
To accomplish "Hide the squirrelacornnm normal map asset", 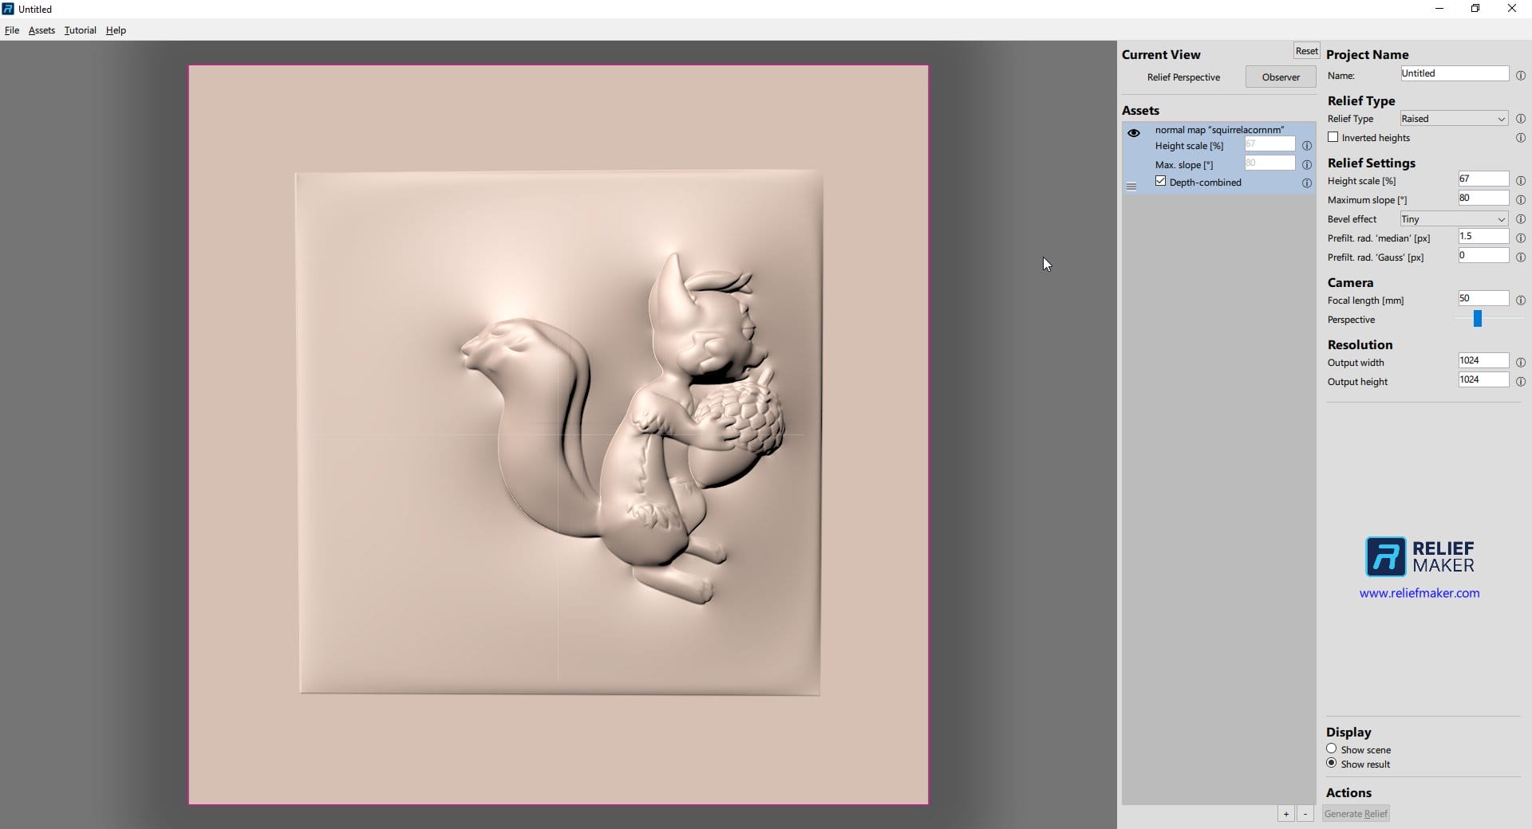I will 1133,133.
